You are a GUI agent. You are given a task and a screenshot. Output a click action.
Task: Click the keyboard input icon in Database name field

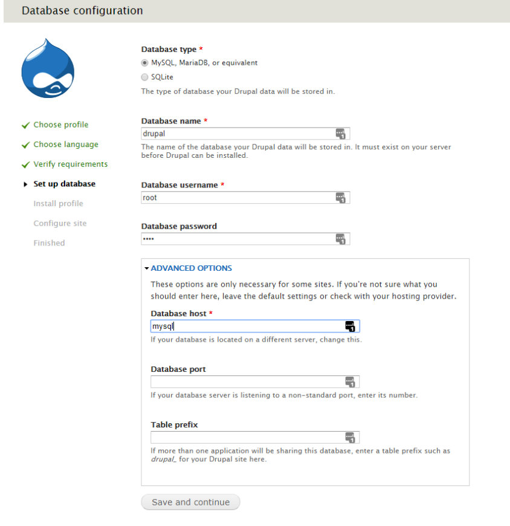click(341, 133)
